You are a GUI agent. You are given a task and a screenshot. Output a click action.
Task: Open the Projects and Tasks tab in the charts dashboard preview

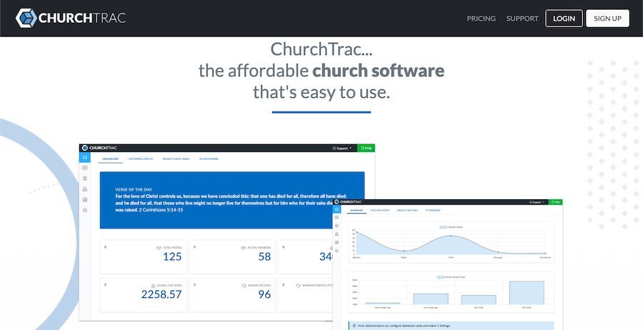408,210
